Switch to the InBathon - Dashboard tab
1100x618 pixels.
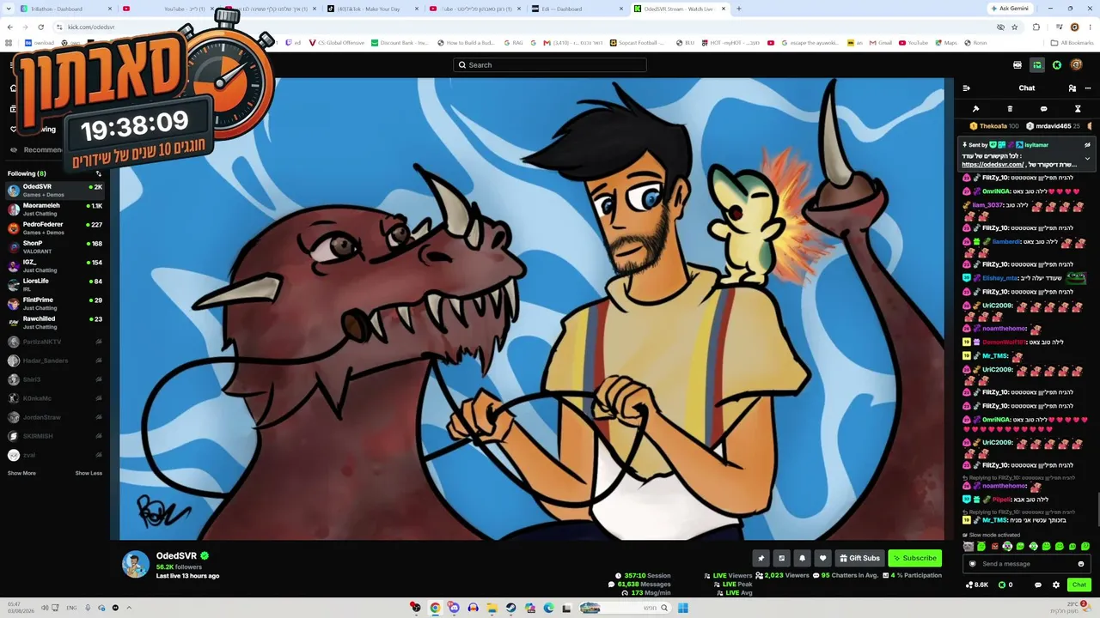(65, 9)
